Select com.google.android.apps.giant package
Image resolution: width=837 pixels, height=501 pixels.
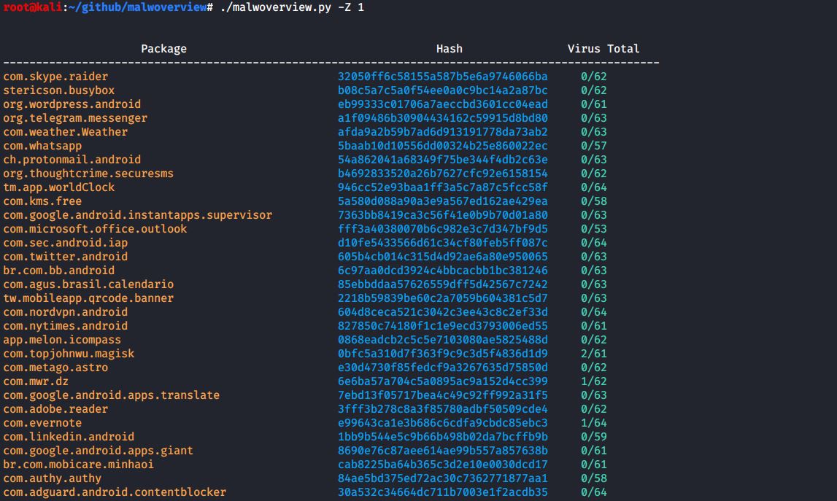coord(99,451)
